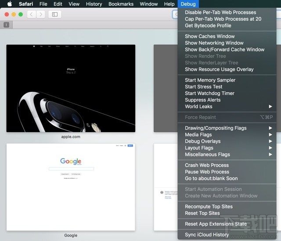Viewport: 281px width, 241px height.
Task: Click the Safari back arrow button
Action: click(31, 14)
